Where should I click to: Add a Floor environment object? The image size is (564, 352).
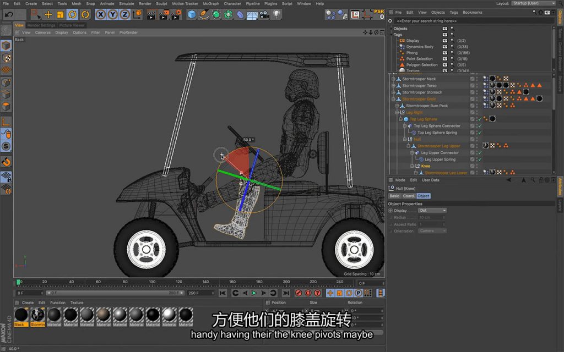pos(252,15)
